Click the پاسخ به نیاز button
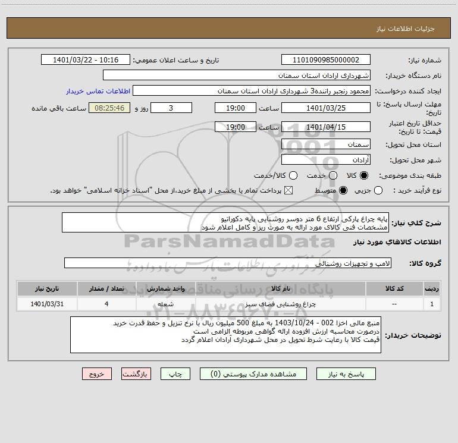Viewport: 458px width, 443px height. tap(346, 374)
